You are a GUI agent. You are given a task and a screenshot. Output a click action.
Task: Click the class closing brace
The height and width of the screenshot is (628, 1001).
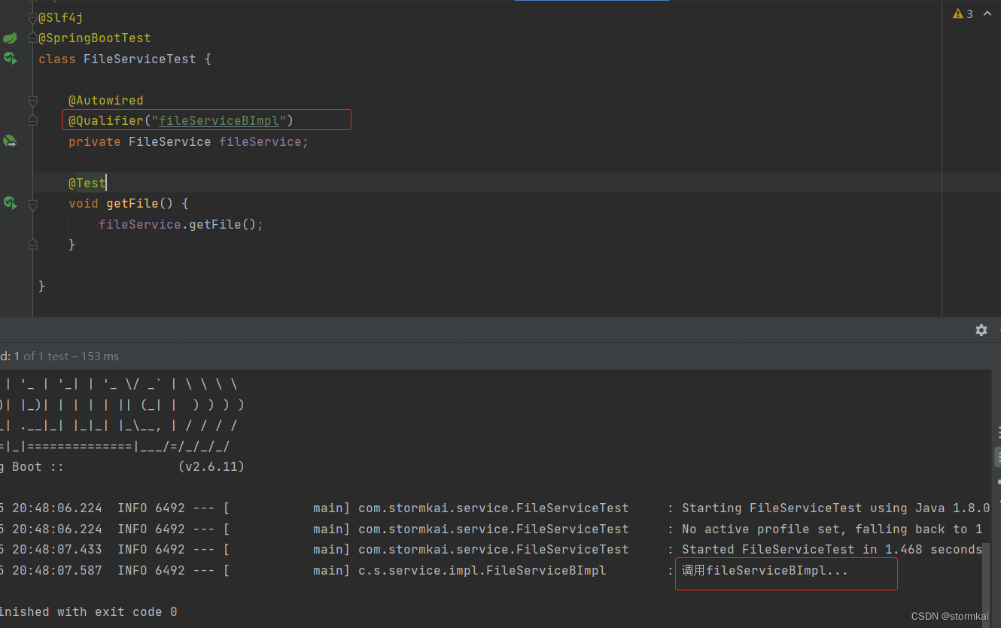42,286
